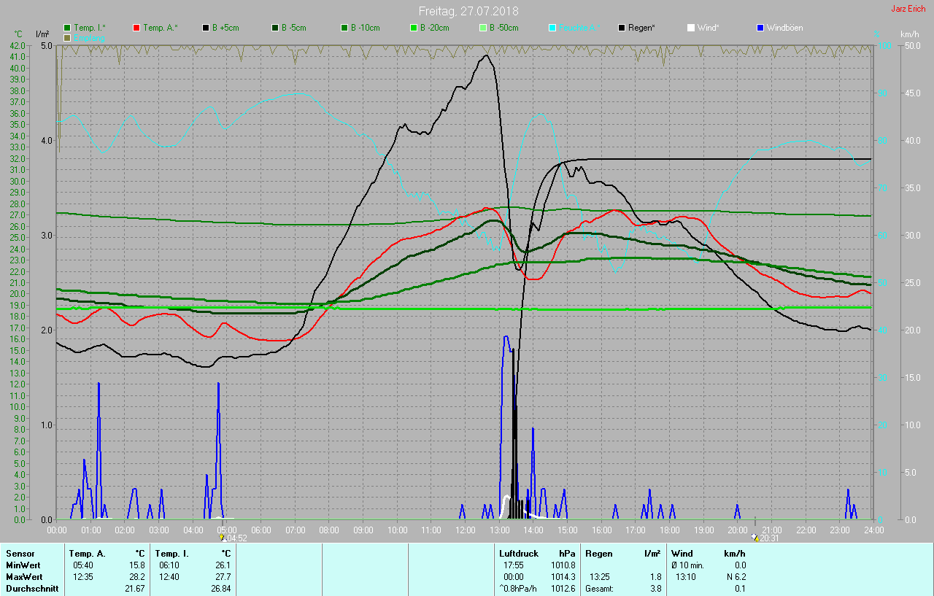934x596 pixels.
Task: Click the sunrise icon at 04:52
Action: (x=223, y=538)
